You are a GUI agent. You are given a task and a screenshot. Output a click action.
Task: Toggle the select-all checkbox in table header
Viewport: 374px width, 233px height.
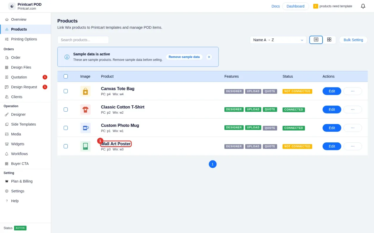(66, 76)
